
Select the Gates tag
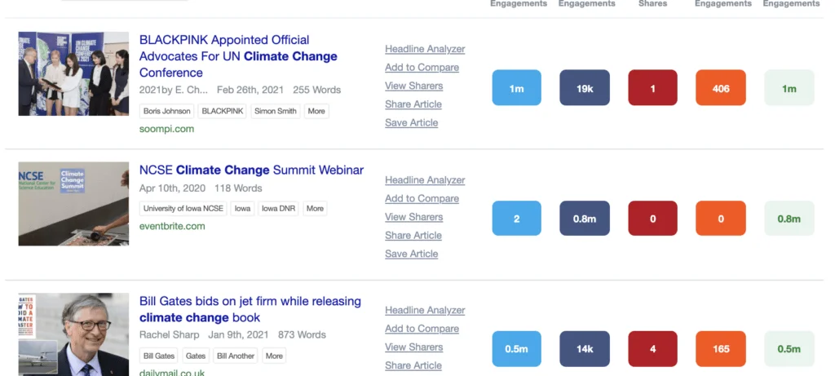point(196,356)
